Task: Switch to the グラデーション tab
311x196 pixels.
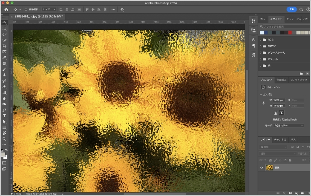Action: click(x=294, y=19)
